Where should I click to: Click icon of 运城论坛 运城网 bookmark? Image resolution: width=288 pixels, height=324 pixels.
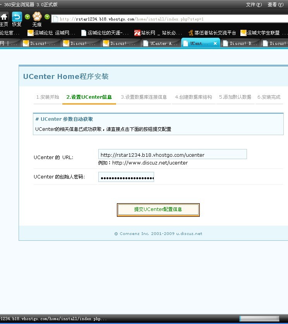[x=30, y=33]
